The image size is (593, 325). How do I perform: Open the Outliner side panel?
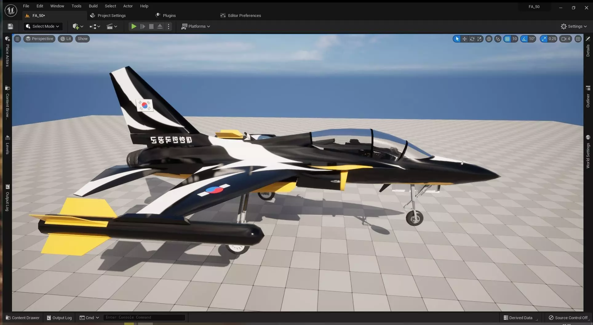(588, 97)
